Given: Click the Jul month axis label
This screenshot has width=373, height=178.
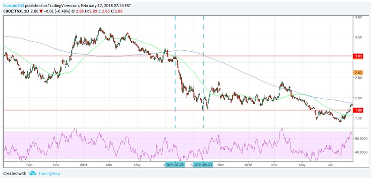Looking at the screenshot, I should 330,164.
